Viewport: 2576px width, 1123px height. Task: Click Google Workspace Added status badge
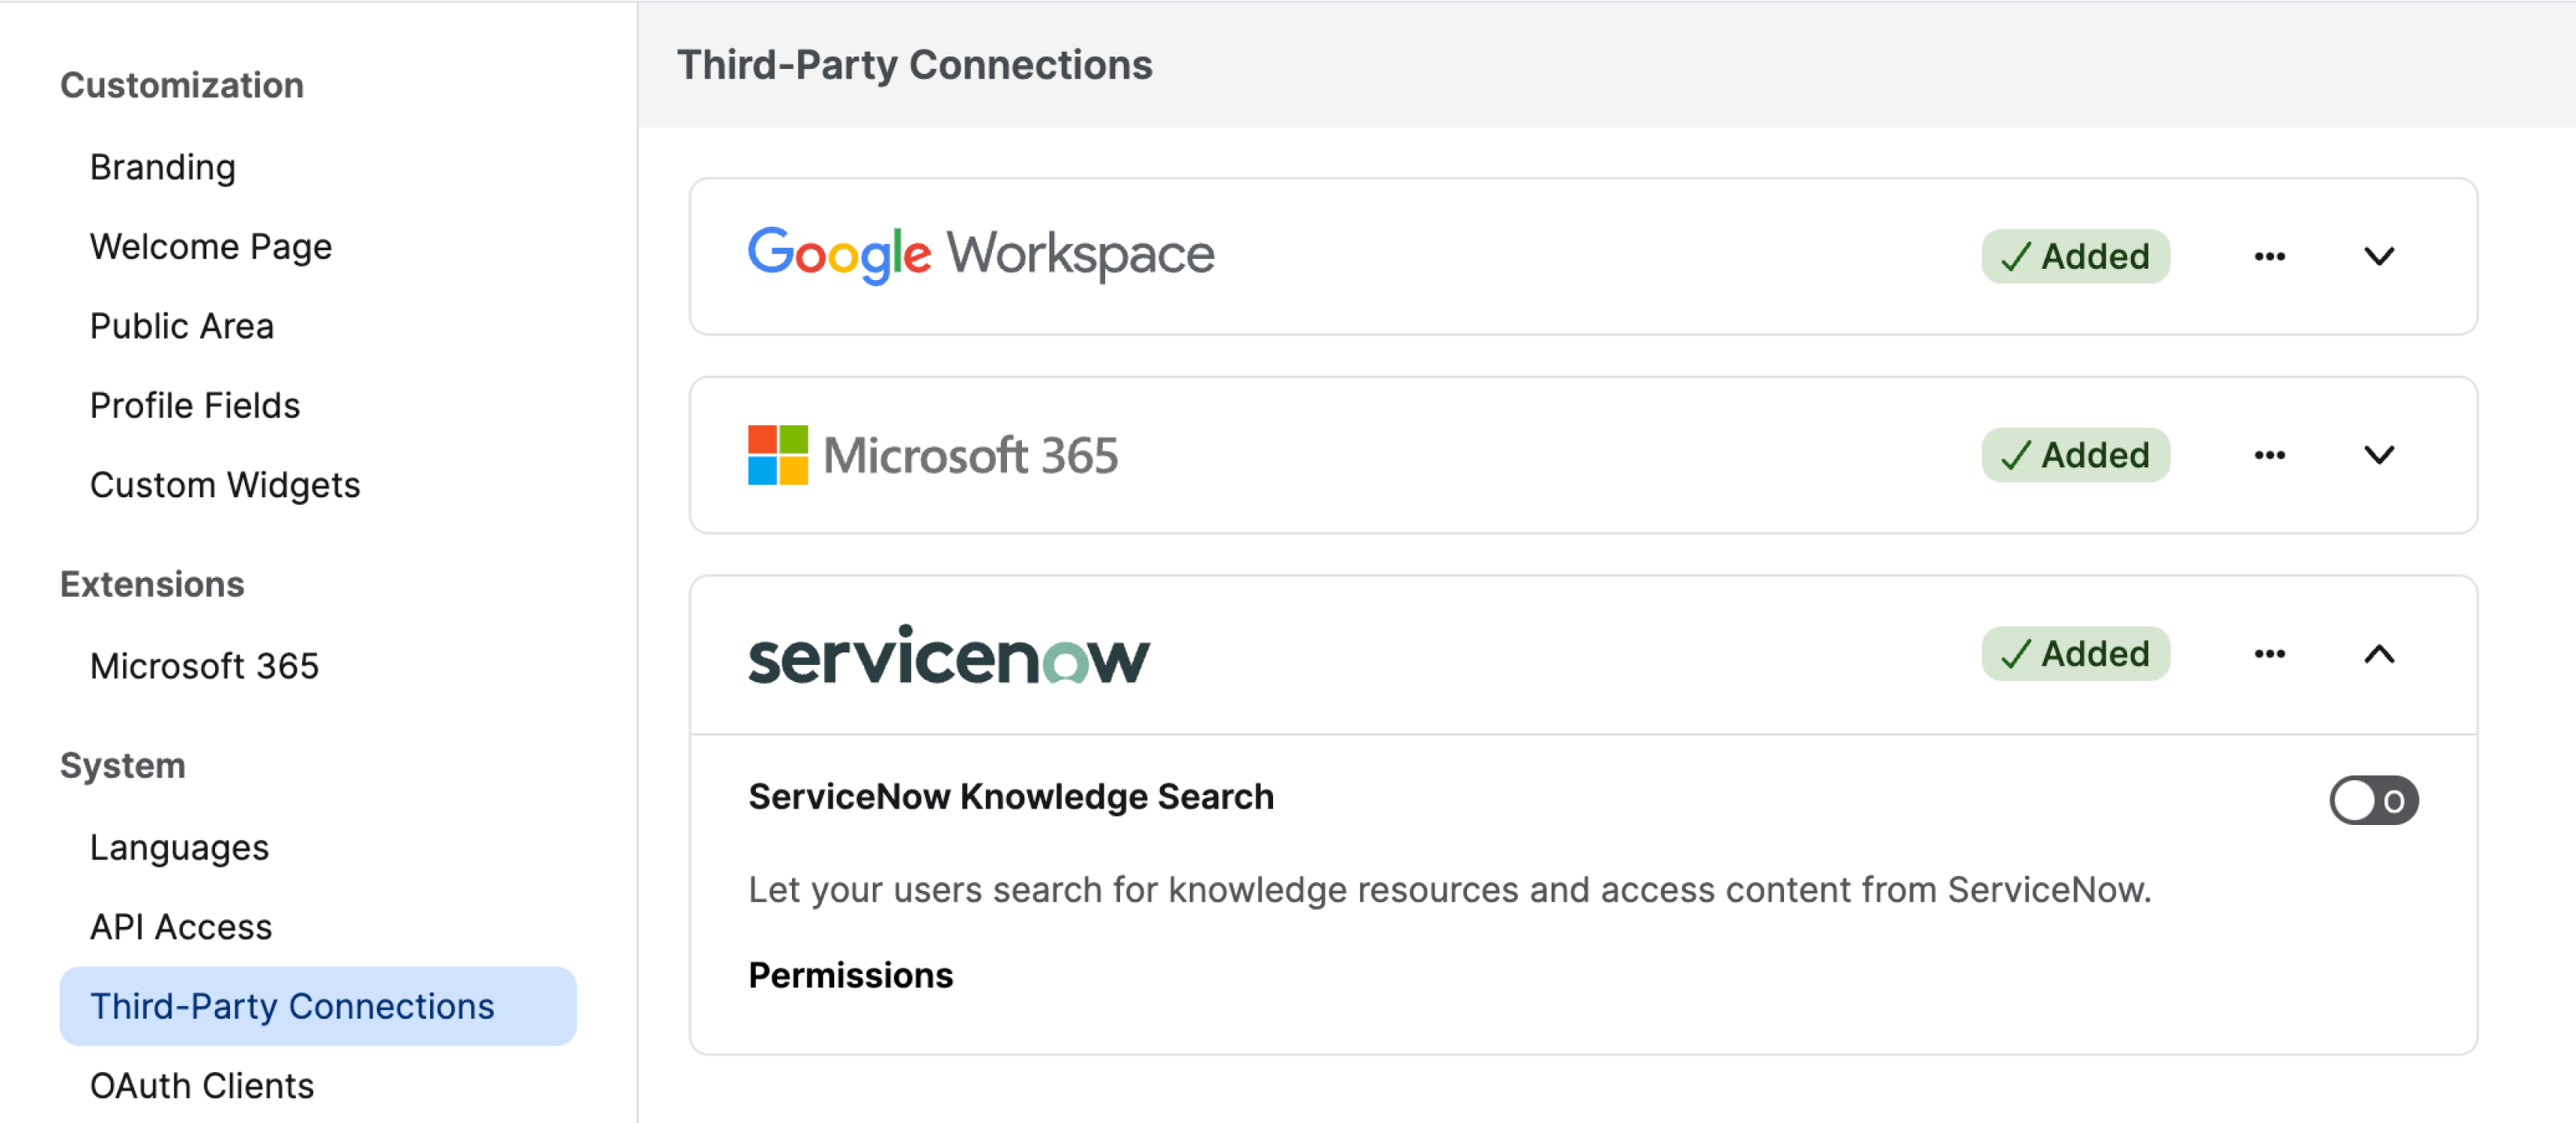click(2075, 256)
